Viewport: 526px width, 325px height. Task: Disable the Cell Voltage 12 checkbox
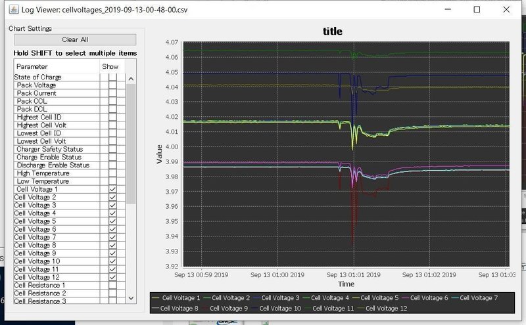(112, 278)
